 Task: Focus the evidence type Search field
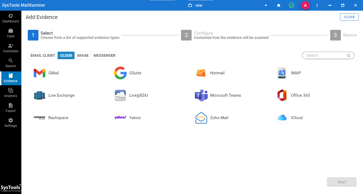click(x=328, y=55)
